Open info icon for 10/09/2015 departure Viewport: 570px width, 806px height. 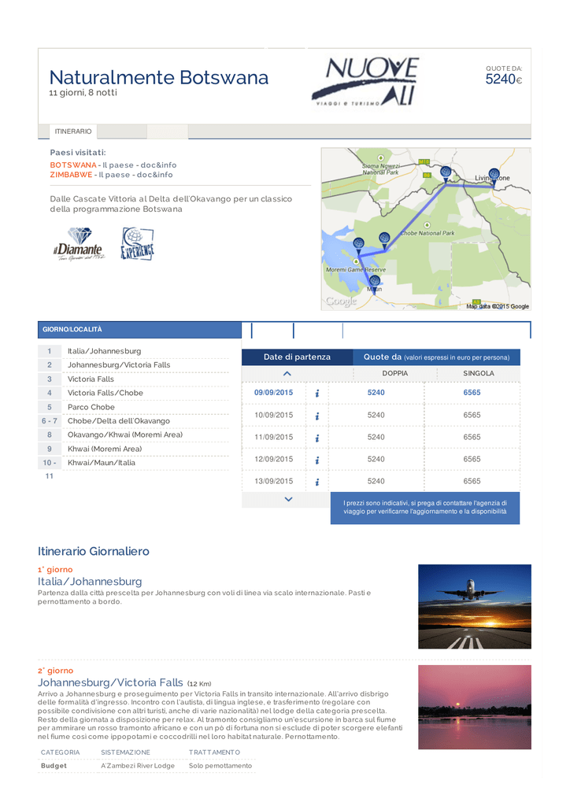317,416
